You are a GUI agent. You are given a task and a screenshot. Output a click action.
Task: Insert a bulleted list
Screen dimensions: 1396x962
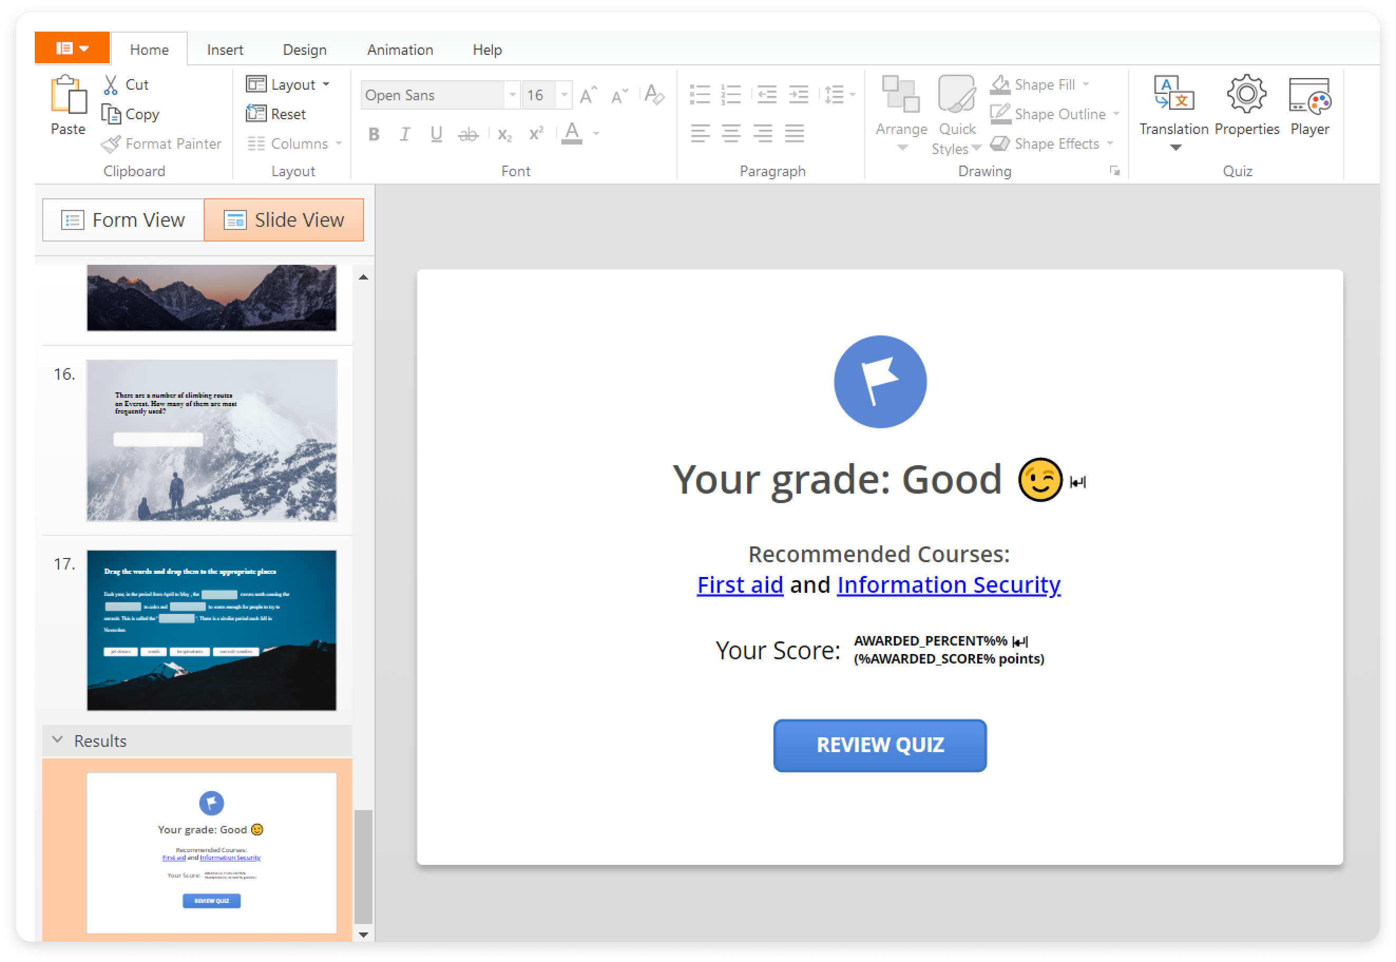pos(700,94)
